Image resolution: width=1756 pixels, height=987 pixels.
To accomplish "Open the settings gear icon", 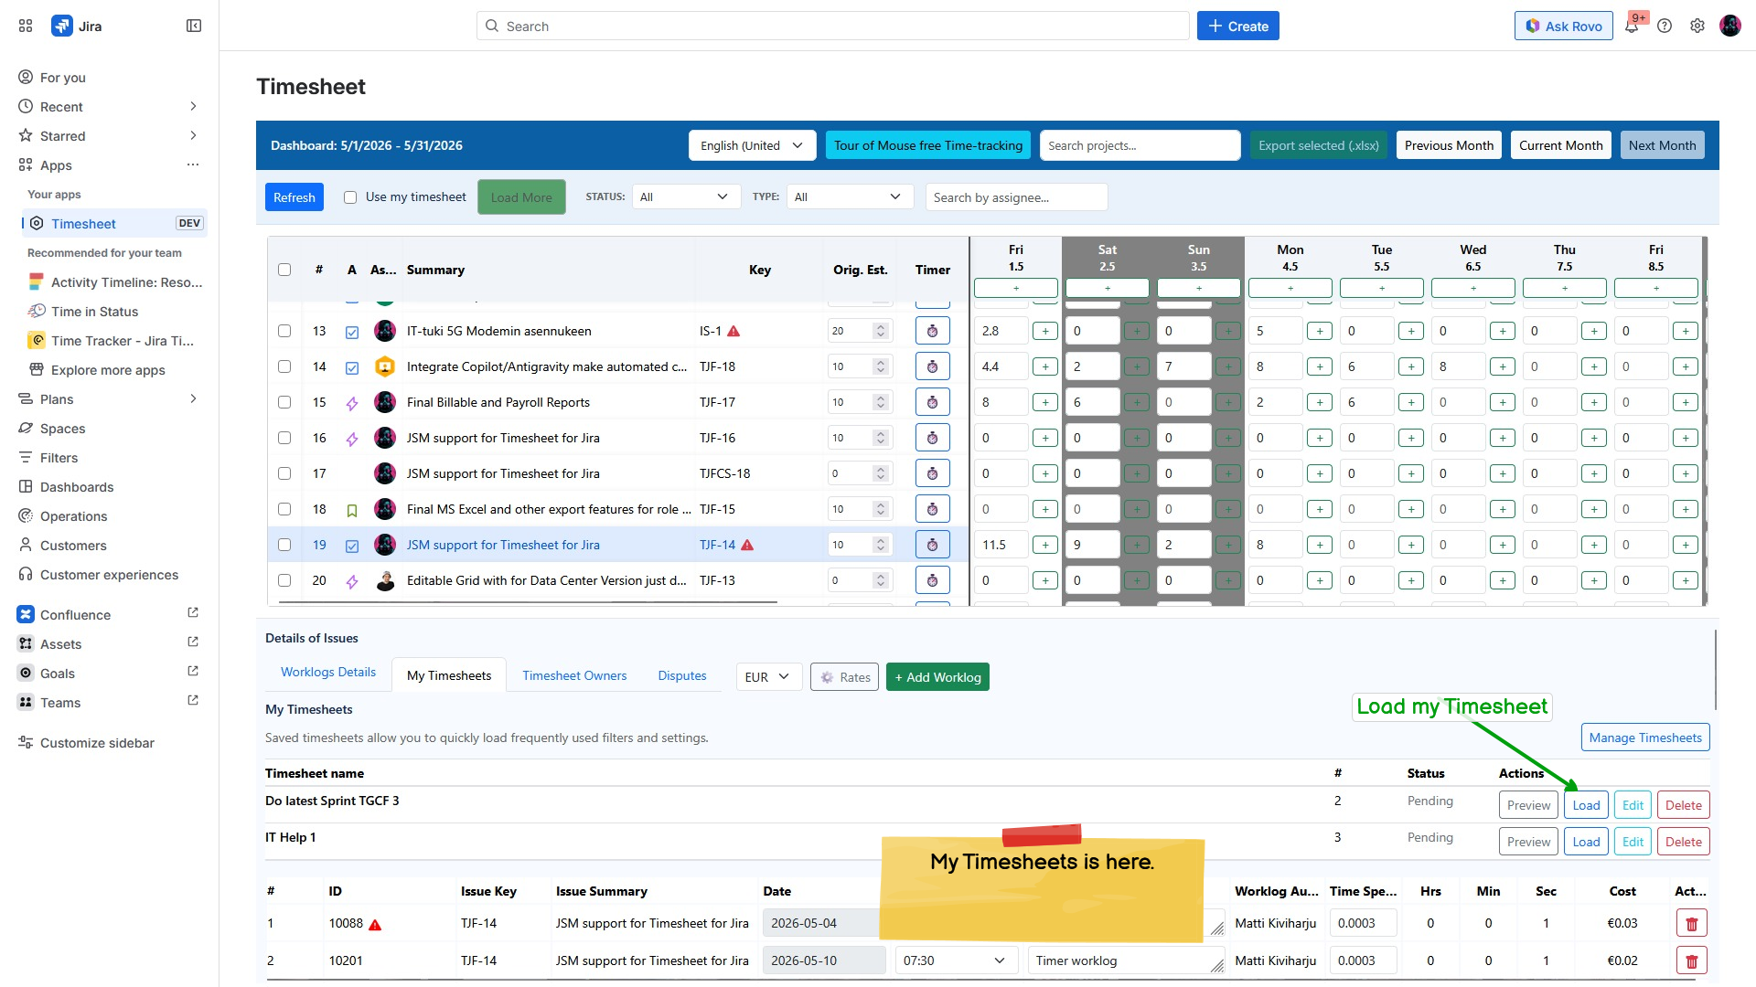I will [x=1697, y=26].
